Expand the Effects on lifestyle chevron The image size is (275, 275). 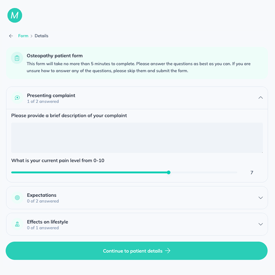pyautogui.click(x=260, y=224)
